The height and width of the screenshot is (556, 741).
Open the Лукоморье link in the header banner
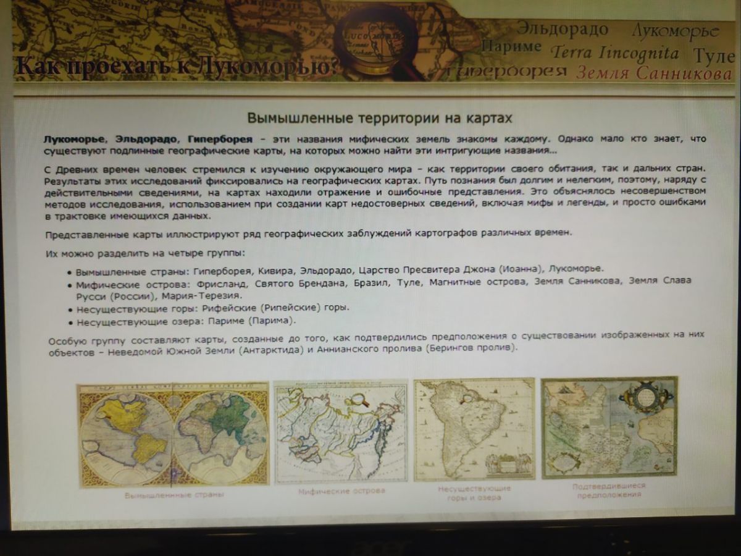[x=675, y=30]
